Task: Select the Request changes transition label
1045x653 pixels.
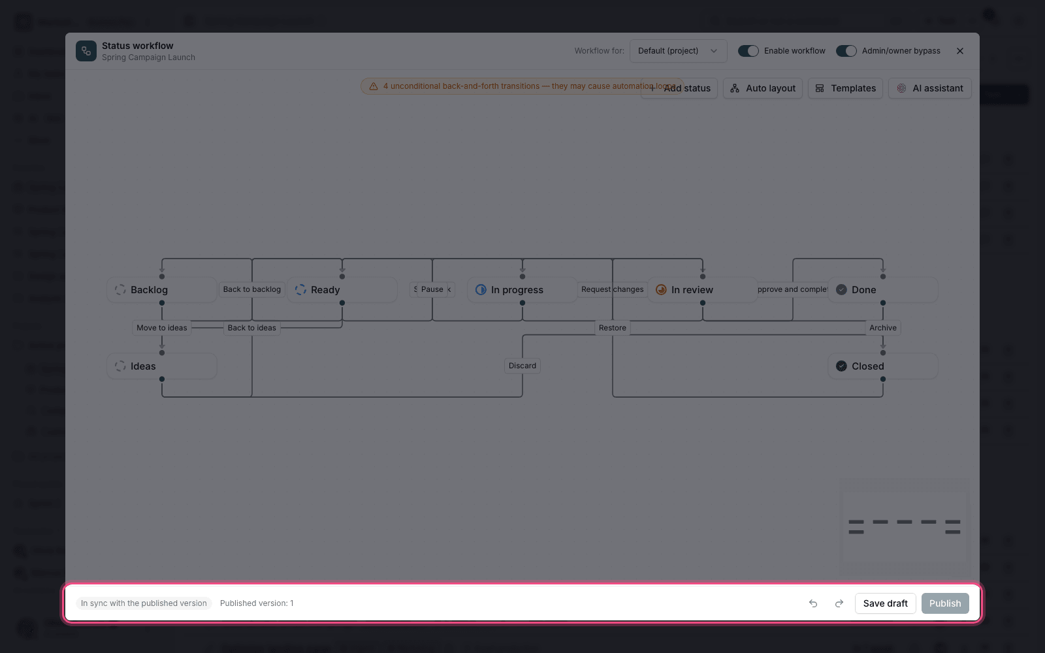Action: click(x=613, y=289)
